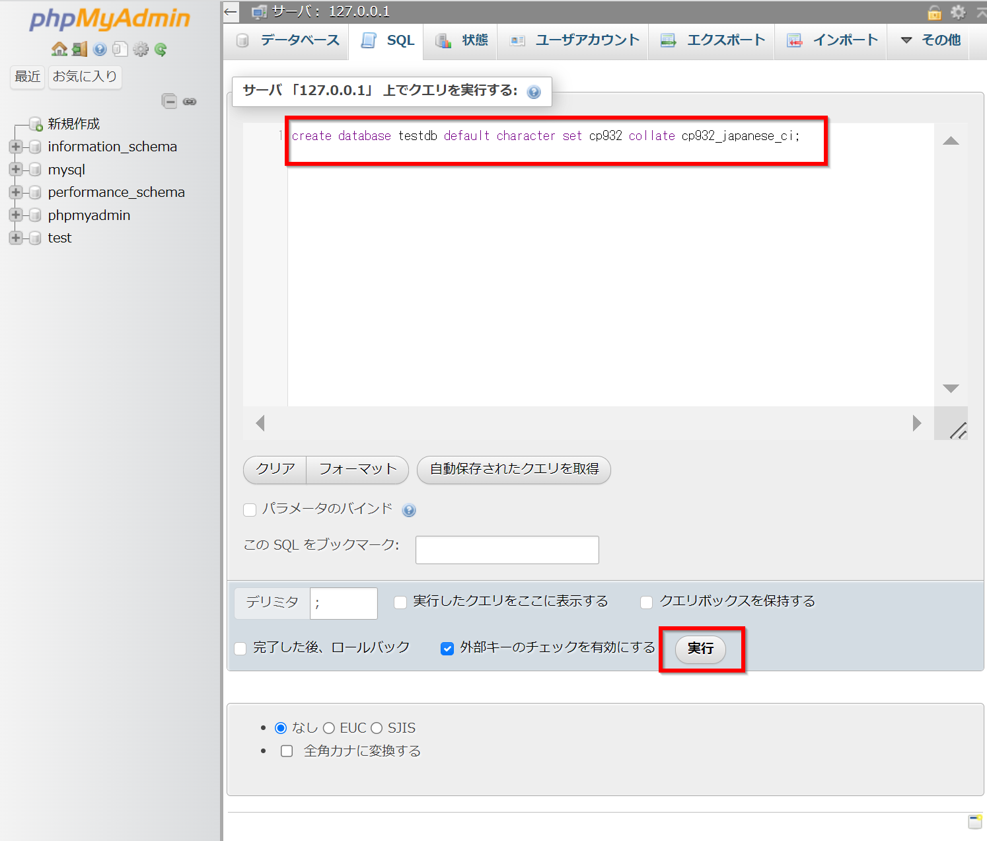Open the エクスポート tab
This screenshot has height=841, width=987.
click(712, 40)
